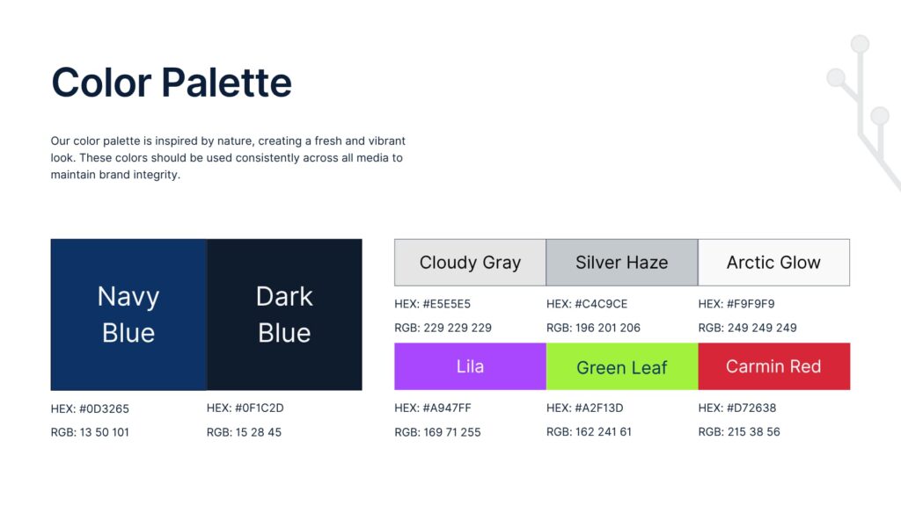Select the RGB: 13 50 101 text
Viewport: 901px width, 506px height.
pyautogui.click(x=90, y=432)
